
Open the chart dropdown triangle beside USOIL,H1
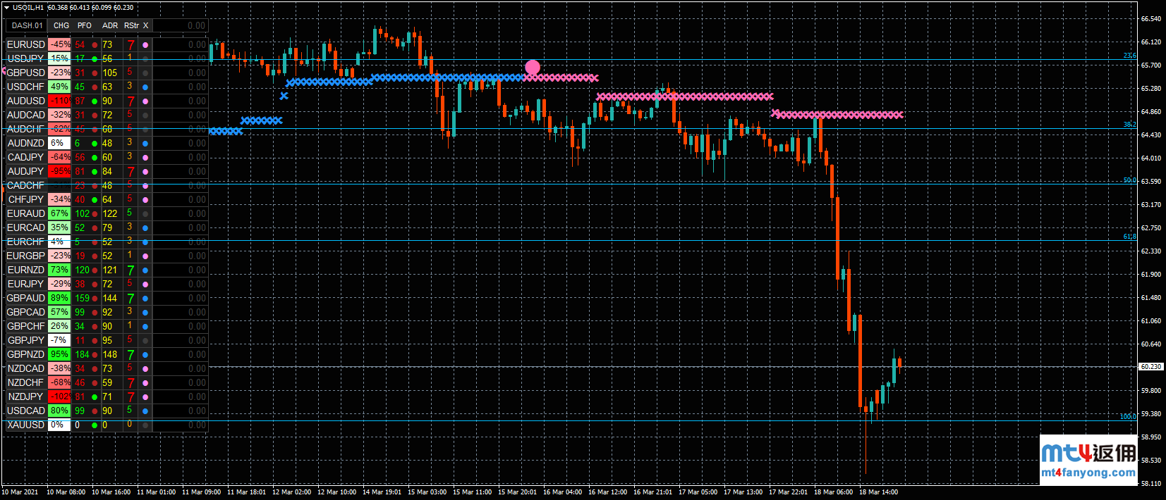point(6,8)
